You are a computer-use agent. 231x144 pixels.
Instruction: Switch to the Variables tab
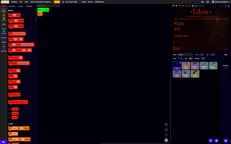29,6
